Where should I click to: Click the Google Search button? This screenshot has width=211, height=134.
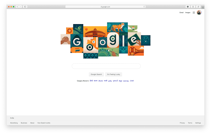click(96, 74)
